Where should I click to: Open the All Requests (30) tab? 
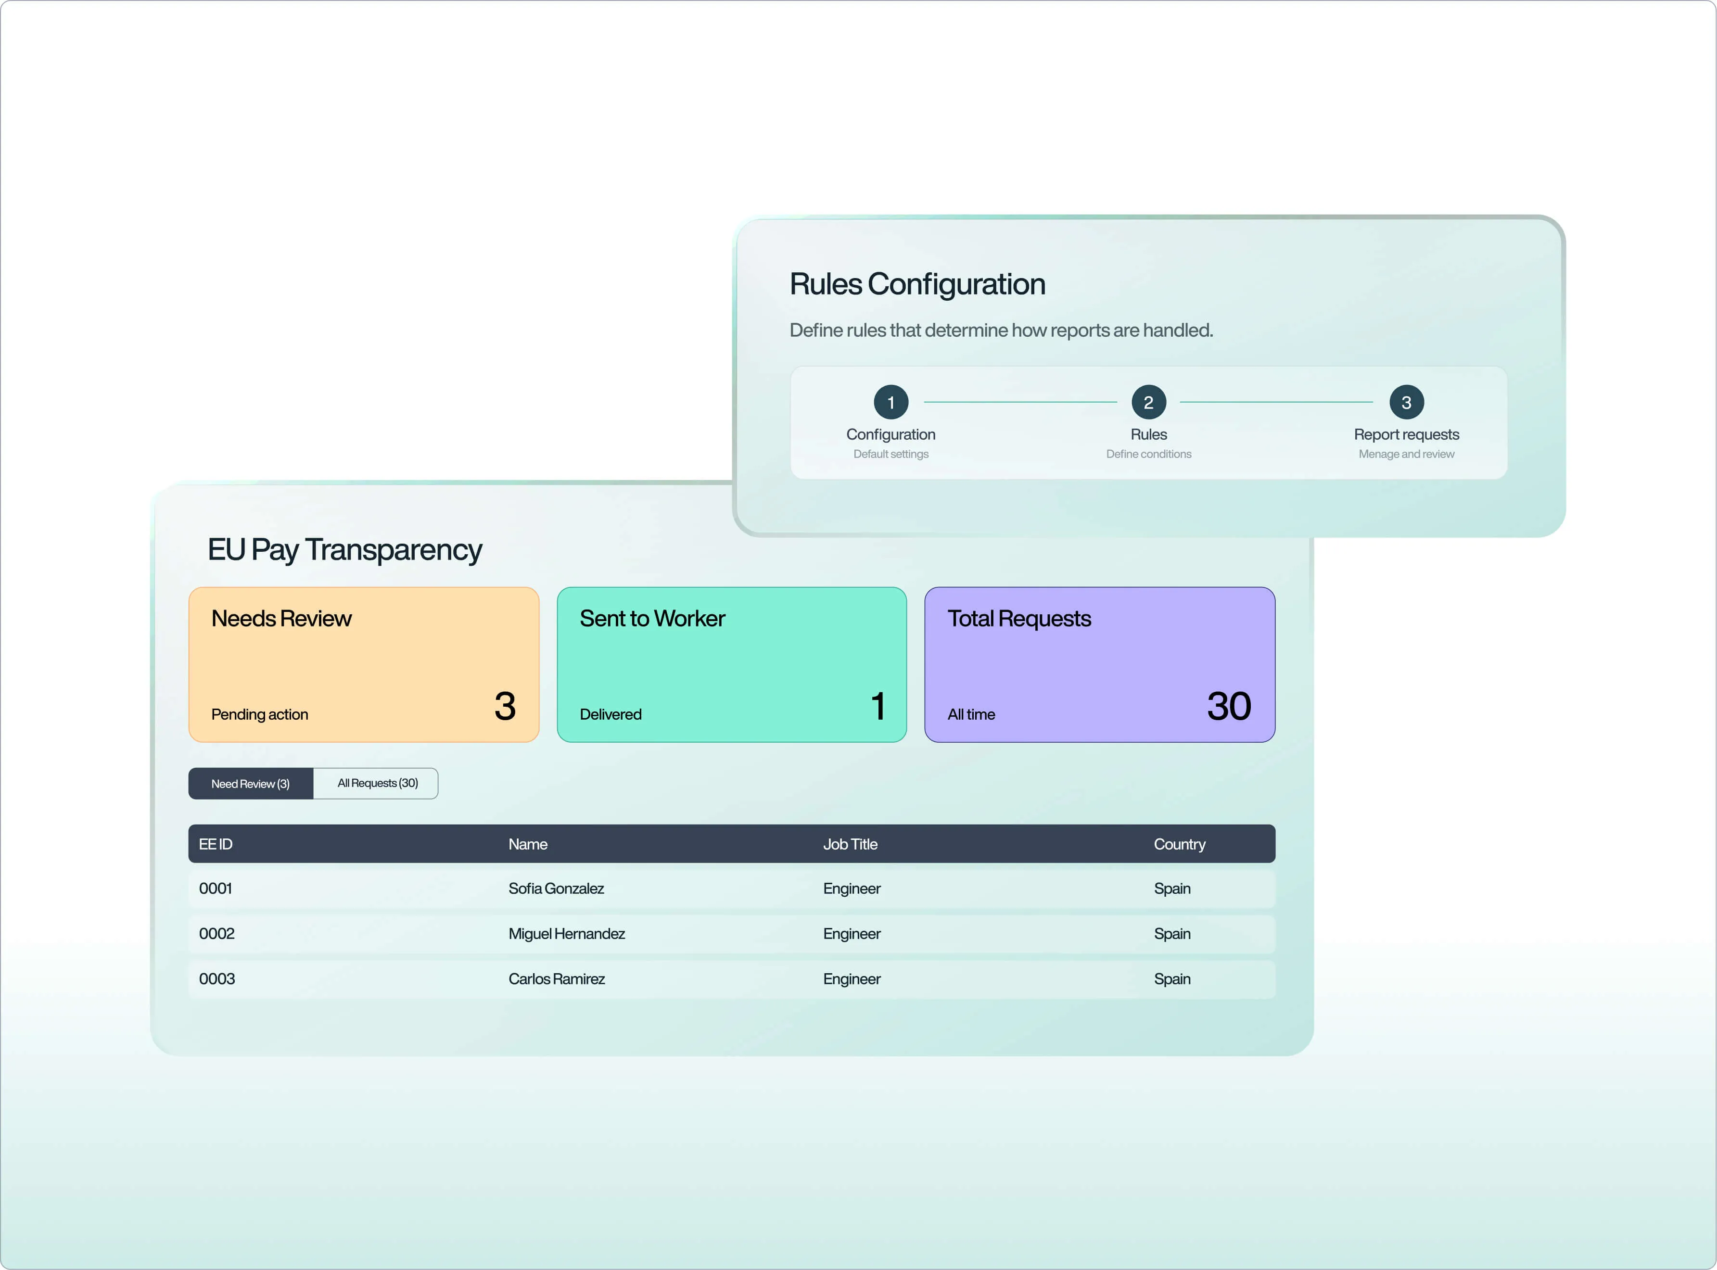pyautogui.click(x=377, y=783)
